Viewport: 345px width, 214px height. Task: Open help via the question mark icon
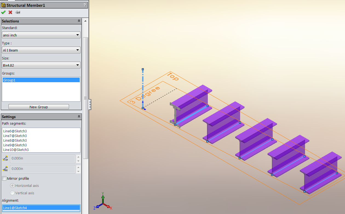[x=85, y=5]
